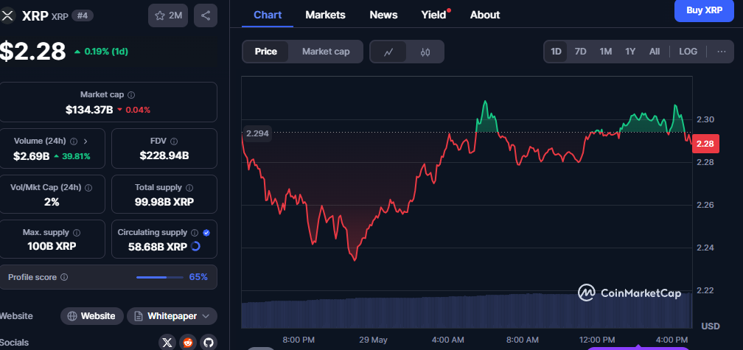This screenshot has height=350, width=743.
Task: Show Vol/Mkt Cap info icon
Action: click(88, 188)
